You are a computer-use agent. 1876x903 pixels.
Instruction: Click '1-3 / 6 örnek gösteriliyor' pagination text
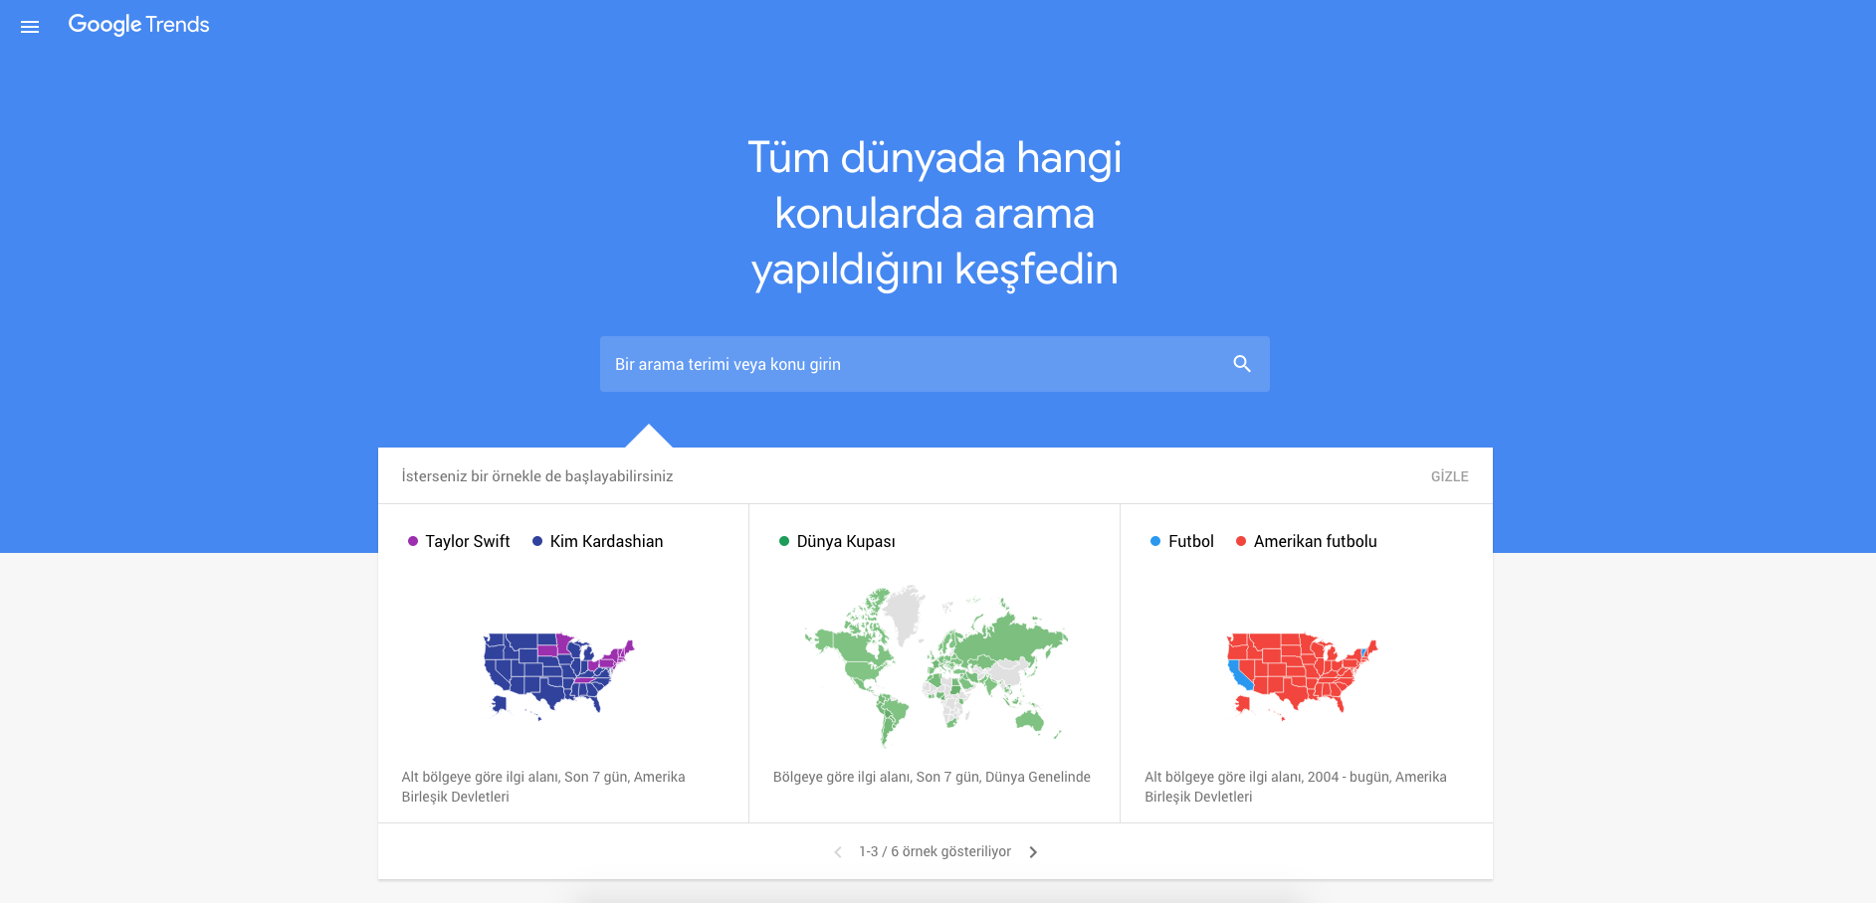click(x=935, y=852)
